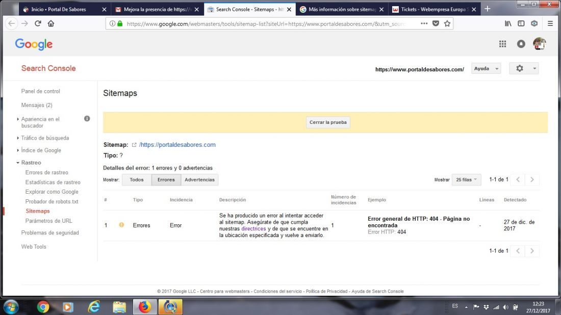
Task: Open the Windows Start button
Action: point(11,307)
